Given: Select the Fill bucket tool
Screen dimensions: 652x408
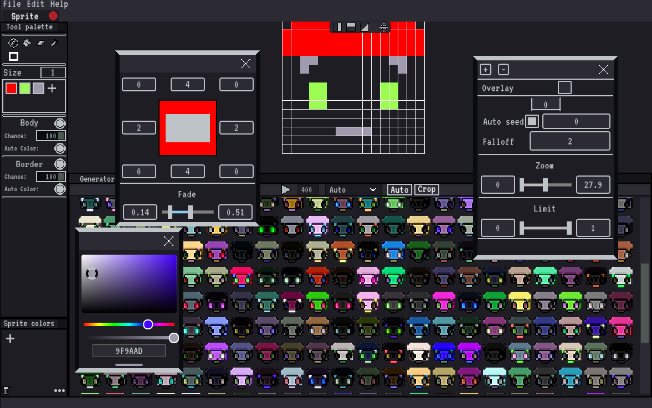Looking at the screenshot, I should tap(25, 43).
